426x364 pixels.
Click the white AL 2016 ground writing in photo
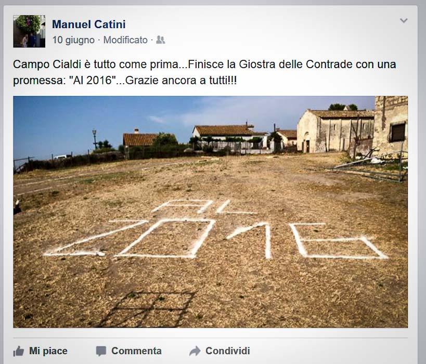[x=216, y=229]
